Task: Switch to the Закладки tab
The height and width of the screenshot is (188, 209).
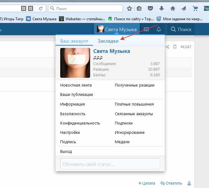Action: pos(108,41)
